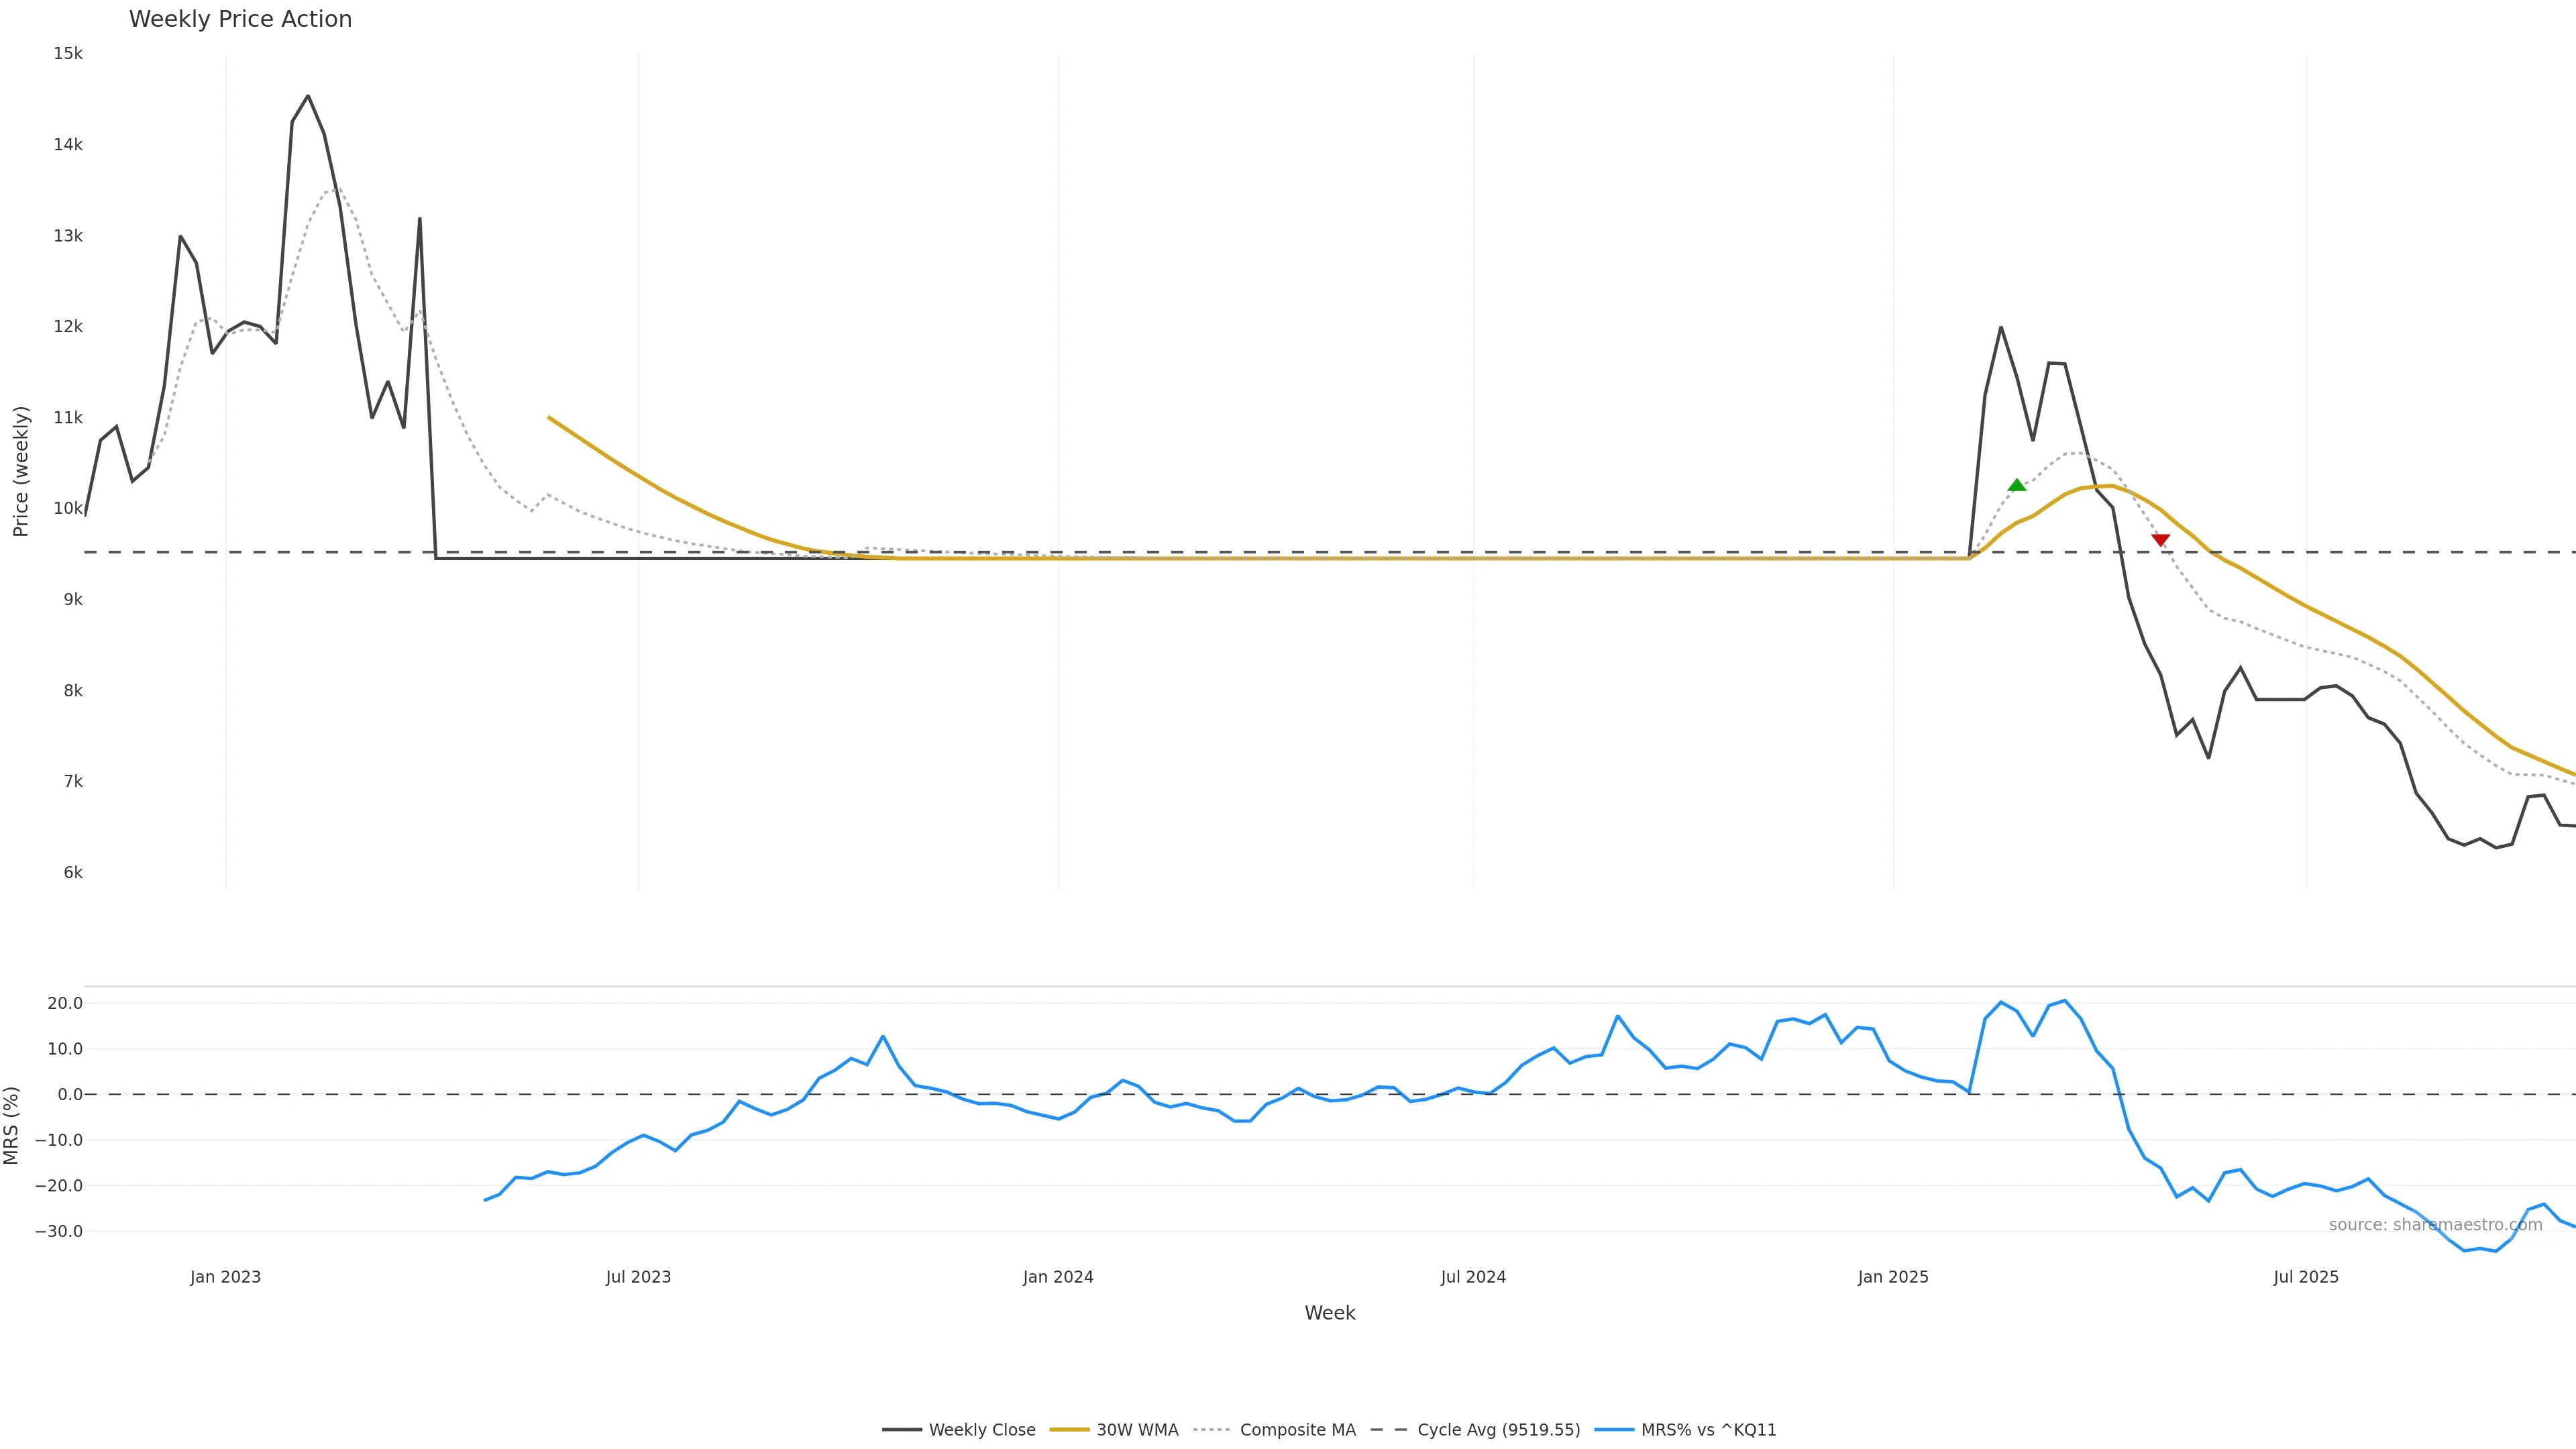Click the dashed Cycle Avg legend swatch
Screen dimensions: 2576x1449
coord(1389,1430)
